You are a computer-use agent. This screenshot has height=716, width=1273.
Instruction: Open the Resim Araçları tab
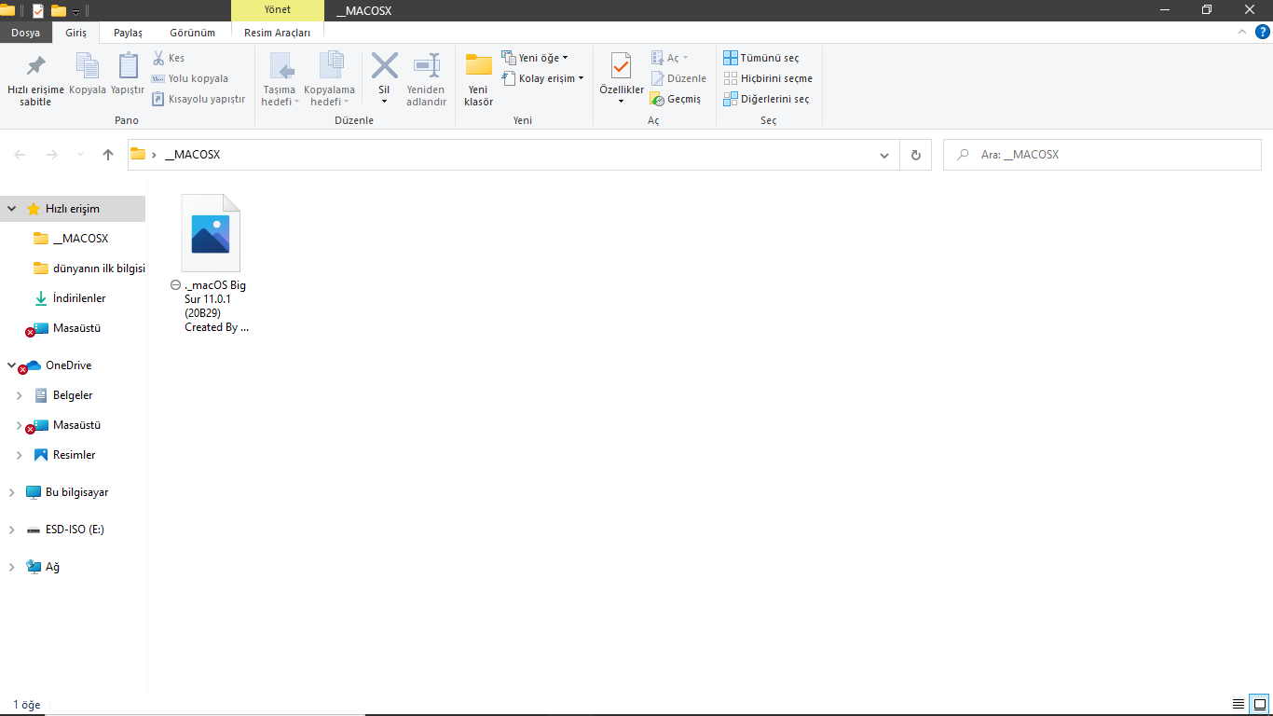(x=277, y=33)
